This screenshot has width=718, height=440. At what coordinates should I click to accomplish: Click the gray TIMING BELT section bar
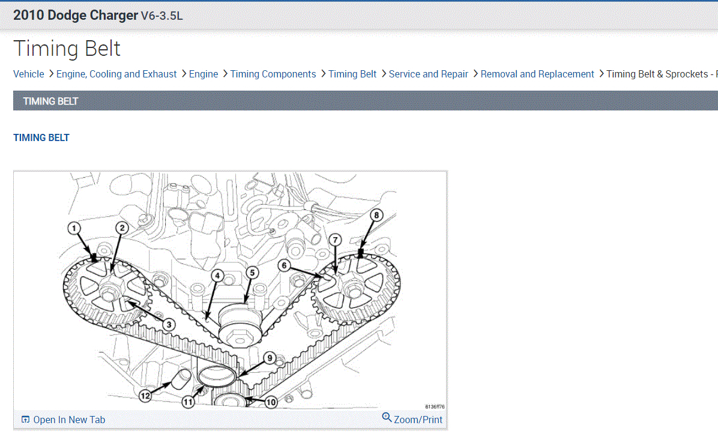(x=366, y=101)
